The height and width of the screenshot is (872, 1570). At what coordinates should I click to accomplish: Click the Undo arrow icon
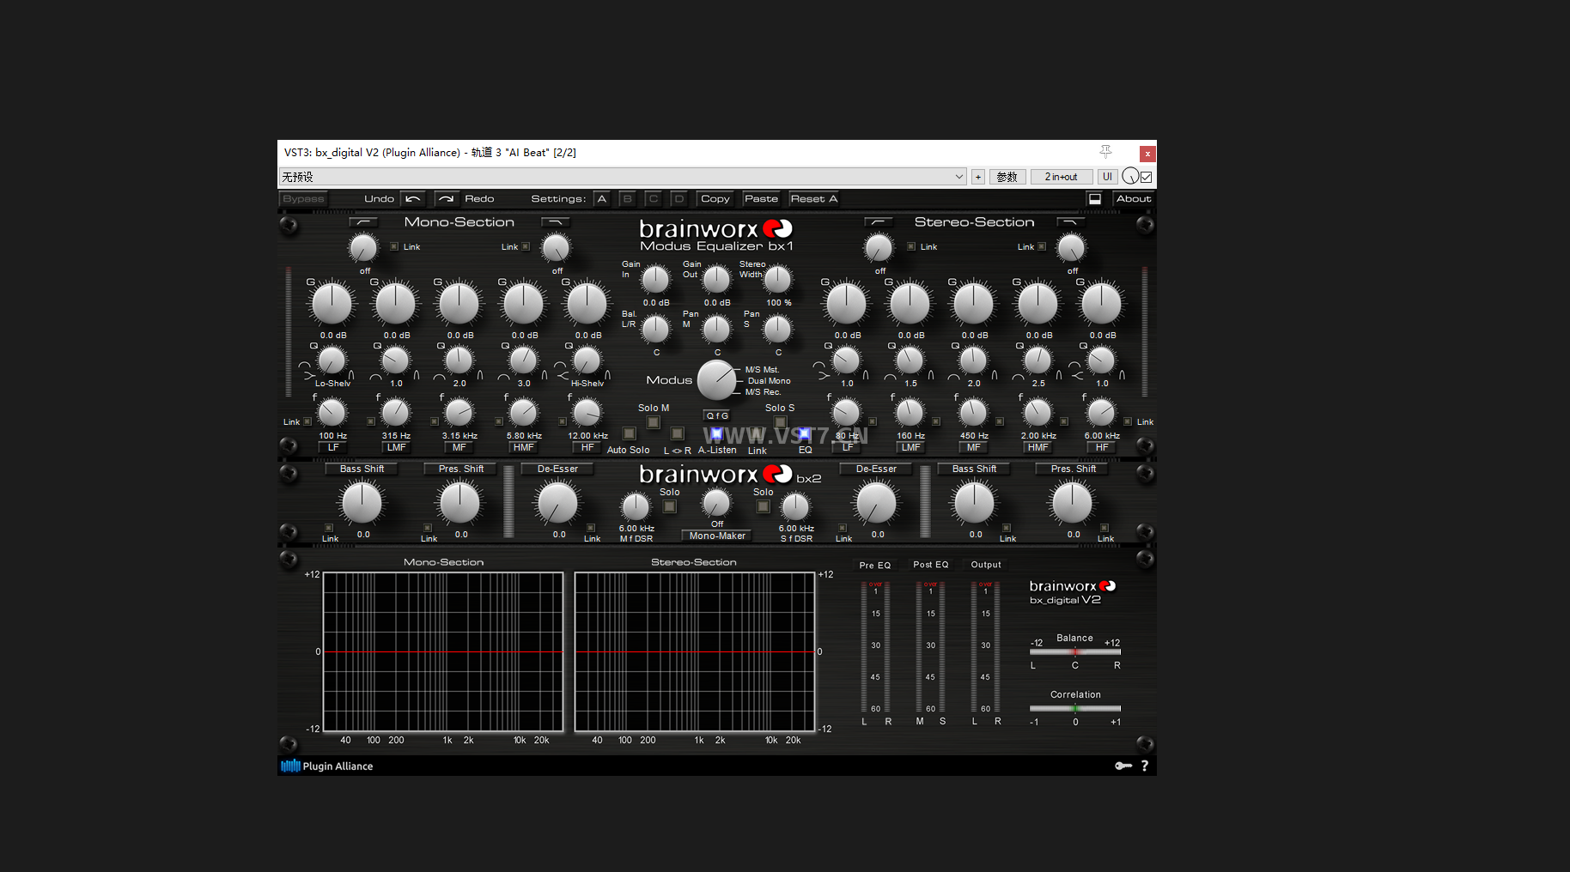[413, 198]
